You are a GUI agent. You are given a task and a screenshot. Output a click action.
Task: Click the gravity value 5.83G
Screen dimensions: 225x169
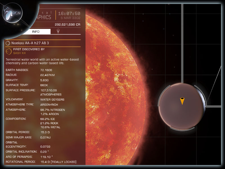click(x=44, y=80)
